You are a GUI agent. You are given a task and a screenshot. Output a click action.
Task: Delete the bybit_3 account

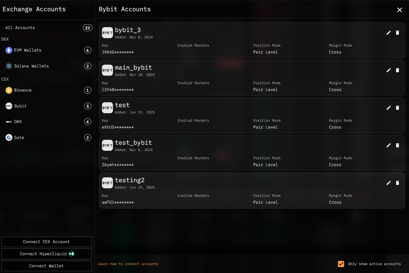click(397, 33)
